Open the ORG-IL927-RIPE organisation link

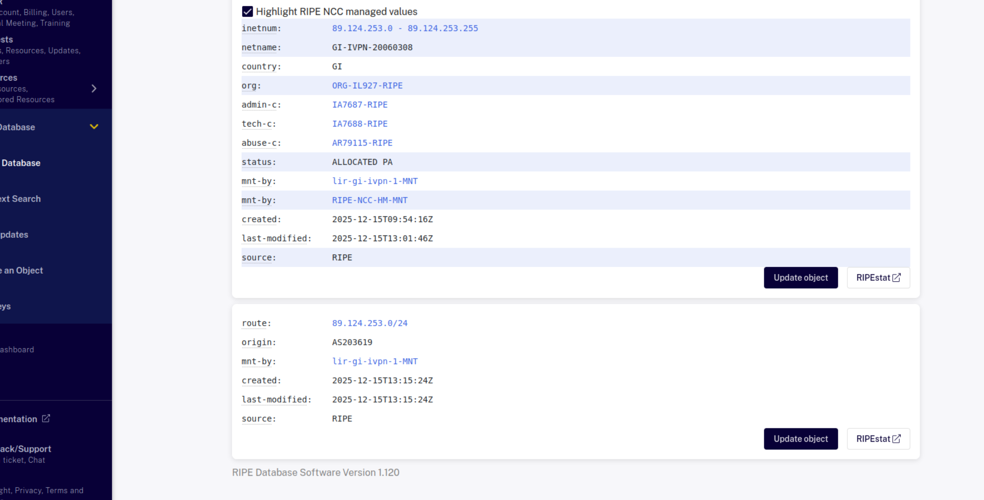click(367, 85)
